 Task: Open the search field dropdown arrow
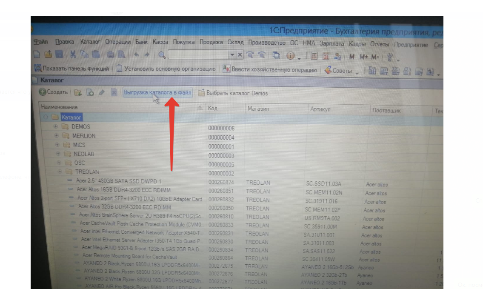tap(232, 55)
